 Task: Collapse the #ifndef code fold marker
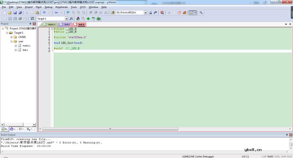click(x=52, y=29)
